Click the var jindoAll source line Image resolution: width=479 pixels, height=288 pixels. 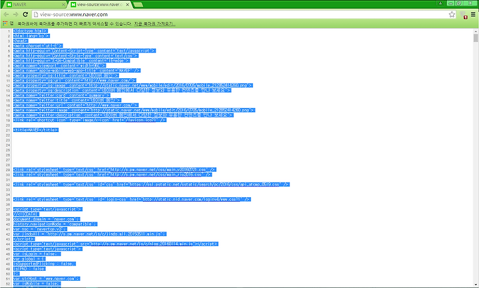tap(90, 234)
